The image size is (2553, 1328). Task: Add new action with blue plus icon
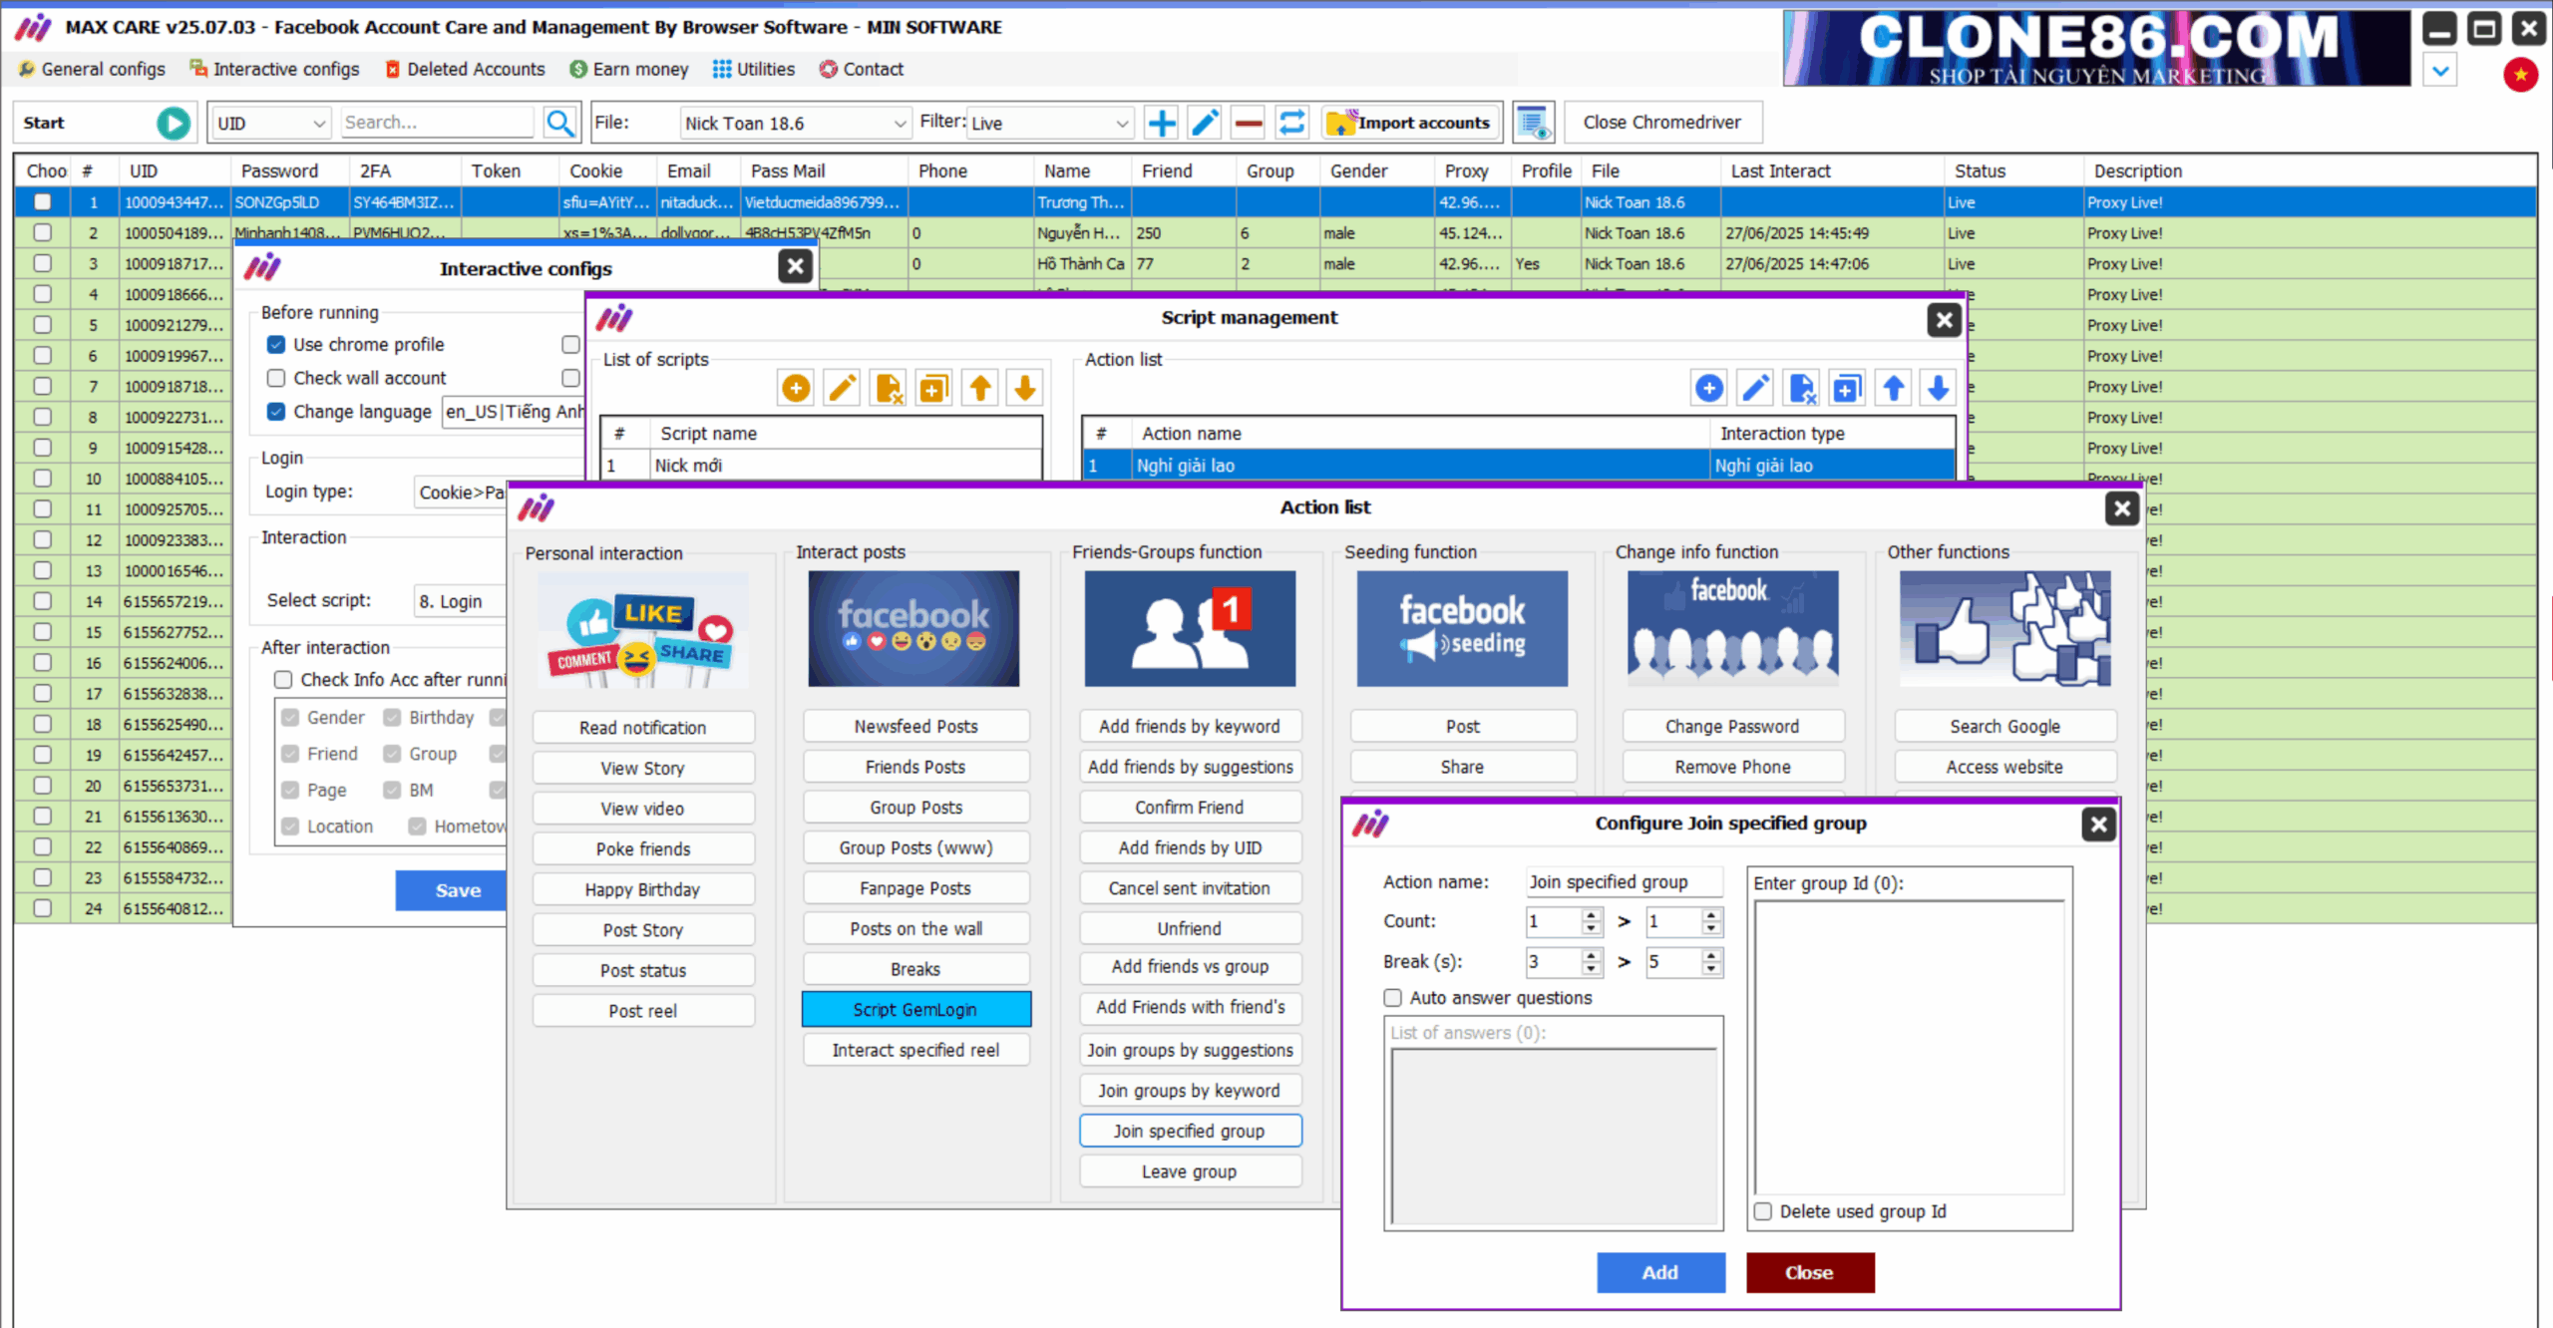[1709, 388]
